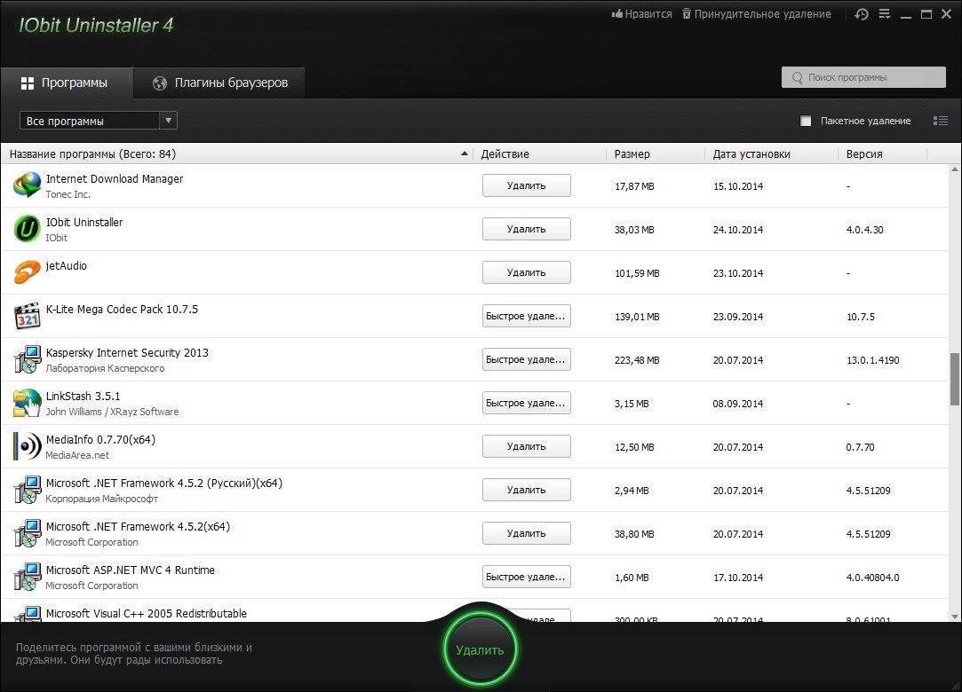This screenshot has height=692, width=962.
Task: Click Быстрое удаление for K-Lite Mega Codec Pack
Action: (x=527, y=316)
